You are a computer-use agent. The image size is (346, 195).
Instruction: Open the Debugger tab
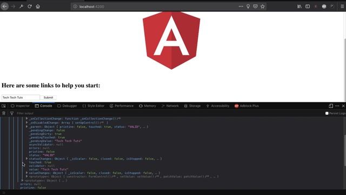(67, 106)
